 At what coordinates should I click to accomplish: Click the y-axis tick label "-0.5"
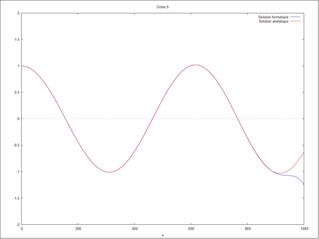[16, 145]
